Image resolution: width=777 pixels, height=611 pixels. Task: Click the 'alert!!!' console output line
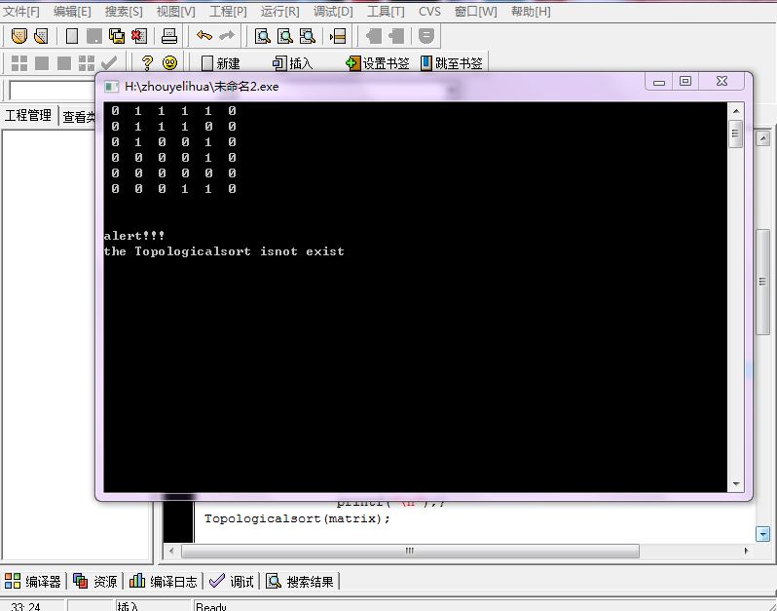pyautogui.click(x=134, y=236)
